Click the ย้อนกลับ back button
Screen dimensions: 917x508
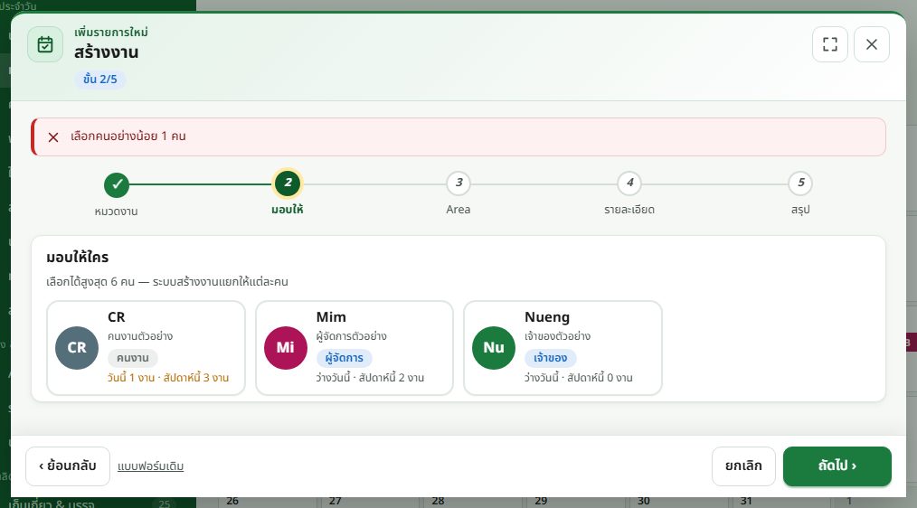(x=68, y=466)
